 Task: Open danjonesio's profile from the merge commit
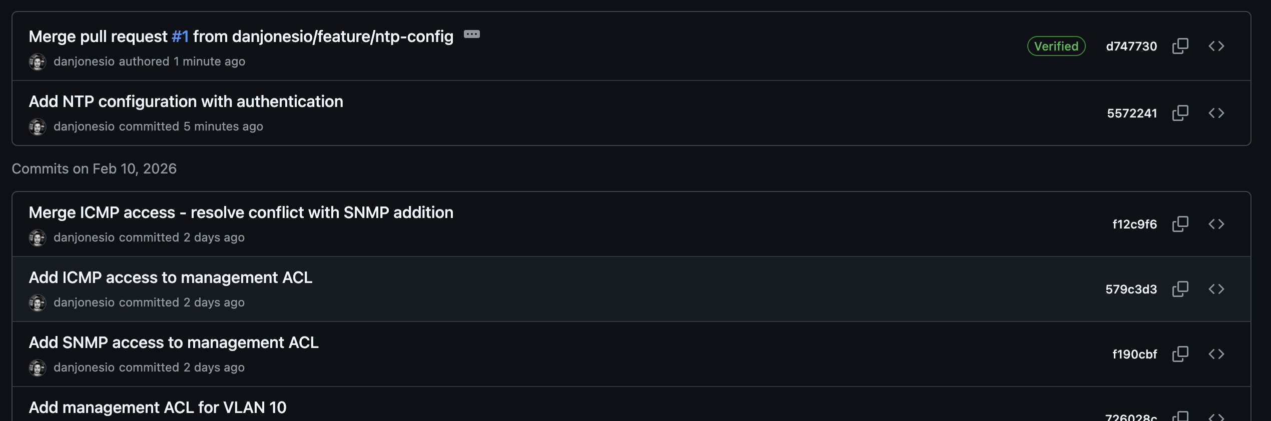[x=84, y=61]
